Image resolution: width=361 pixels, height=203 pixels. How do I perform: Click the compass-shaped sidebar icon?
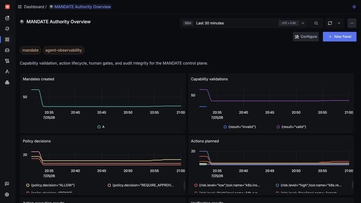(x=7, y=72)
